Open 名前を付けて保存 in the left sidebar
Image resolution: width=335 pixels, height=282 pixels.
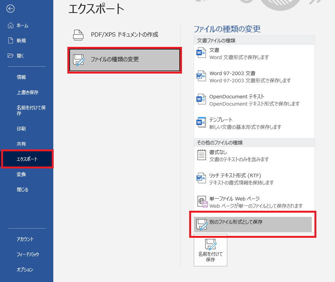pos(27,110)
